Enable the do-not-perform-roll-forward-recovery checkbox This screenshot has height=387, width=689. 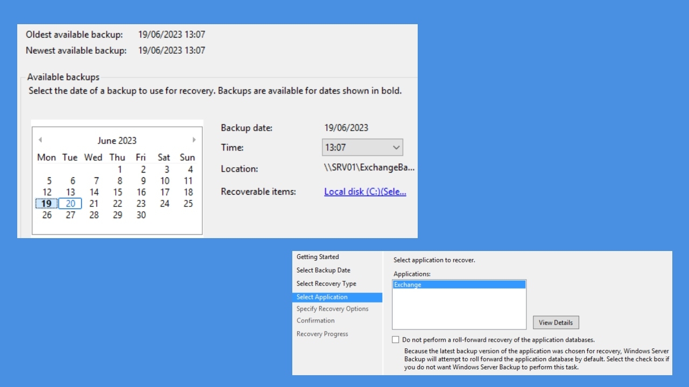tap(396, 339)
